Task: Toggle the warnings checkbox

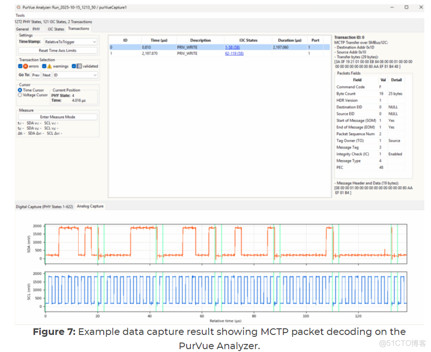Action: [x=44, y=66]
